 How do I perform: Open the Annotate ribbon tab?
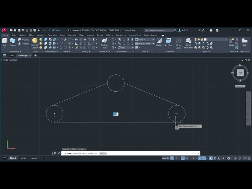(x=72, y=35)
